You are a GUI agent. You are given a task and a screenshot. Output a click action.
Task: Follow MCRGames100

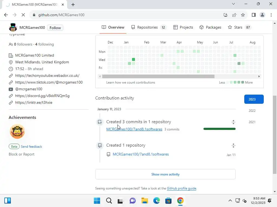[x=55, y=28]
